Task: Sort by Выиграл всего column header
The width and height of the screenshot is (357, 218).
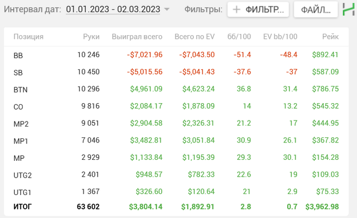Action: (x=137, y=36)
